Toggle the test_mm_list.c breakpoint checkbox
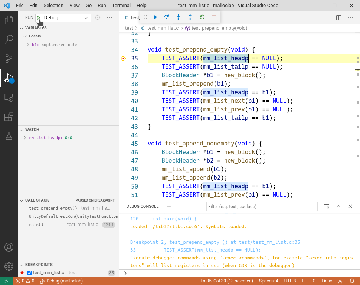The image size is (360, 285). pyautogui.click(x=29, y=272)
